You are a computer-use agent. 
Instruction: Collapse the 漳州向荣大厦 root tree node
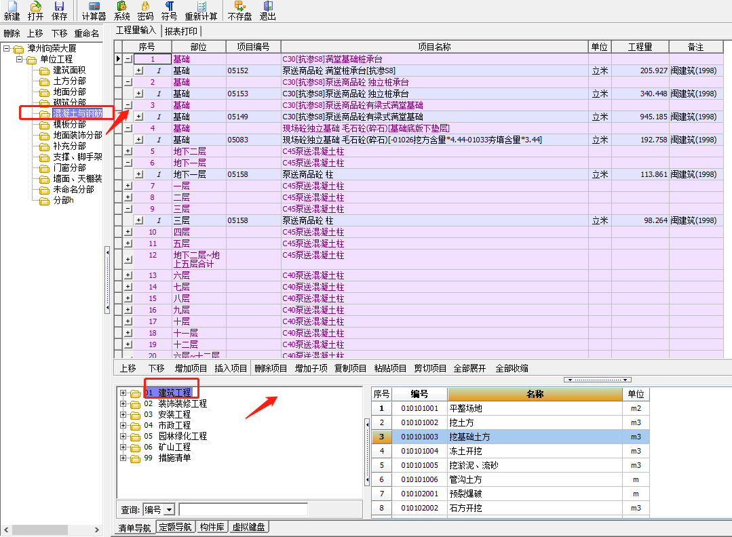coord(7,49)
